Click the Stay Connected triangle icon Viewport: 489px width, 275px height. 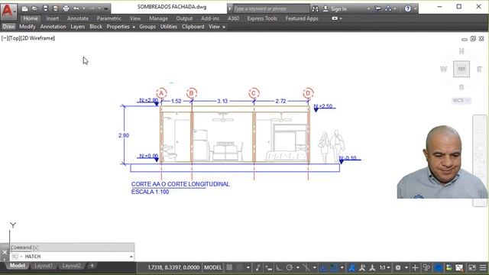pyautogui.click(x=388, y=8)
